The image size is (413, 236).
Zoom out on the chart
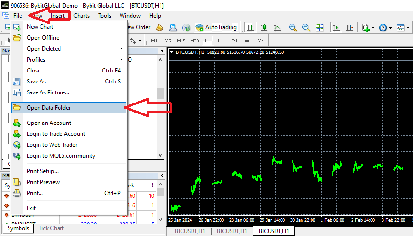click(x=306, y=28)
